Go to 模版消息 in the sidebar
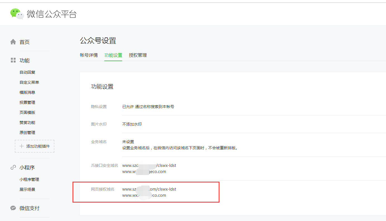The image size is (386, 221). [x=27, y=92]
